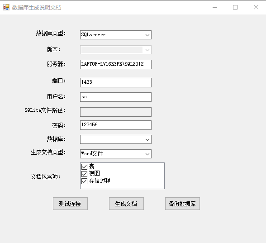Click the 端口 field containing 1433

point(116,82)
